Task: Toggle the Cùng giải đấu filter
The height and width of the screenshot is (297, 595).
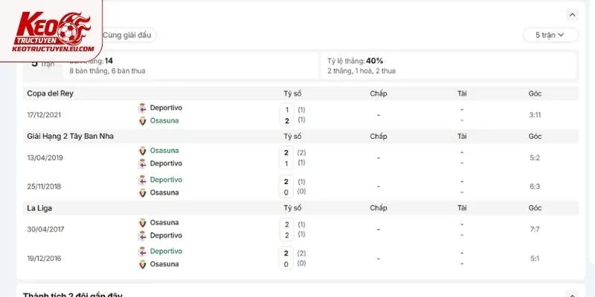Action: click(126, 35)
